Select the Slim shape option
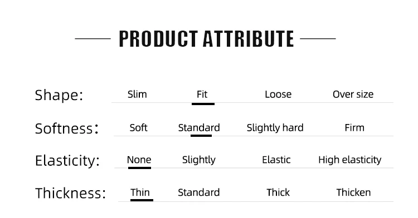 (x=137, y=95)
